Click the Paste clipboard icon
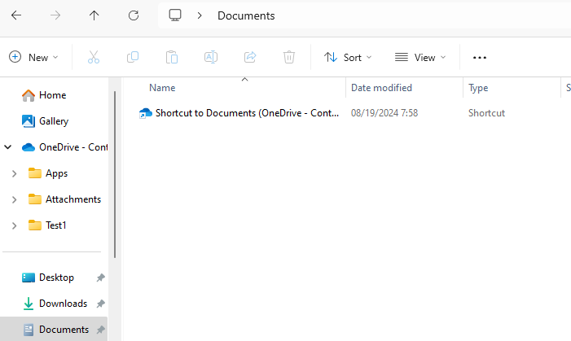571x341 pixels. (x=172, y=57)
